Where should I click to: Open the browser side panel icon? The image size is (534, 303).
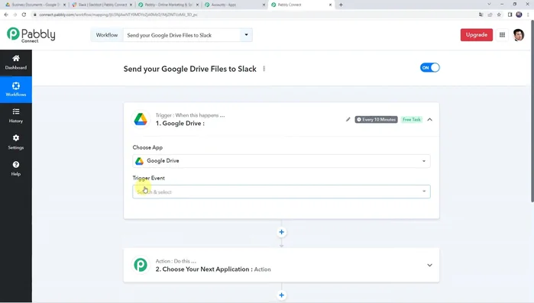510,15
